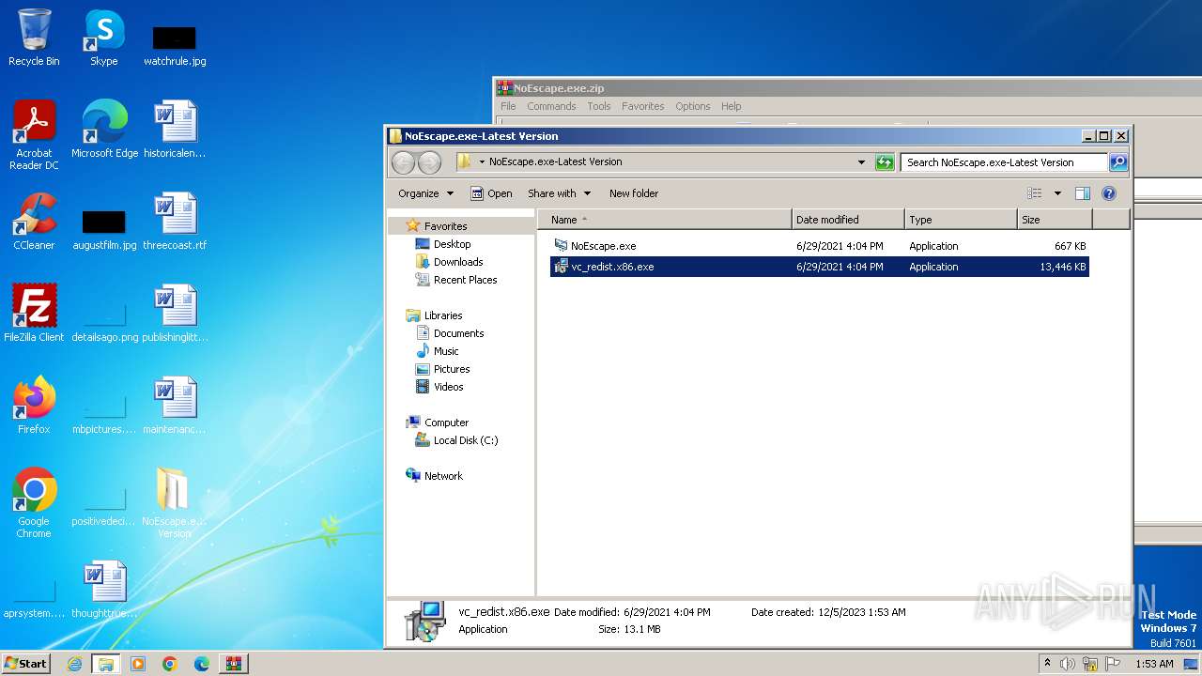The image size is (1202, 676).
Task: Click the Explorer Back navigation button
Action: [x=403, y=162]
